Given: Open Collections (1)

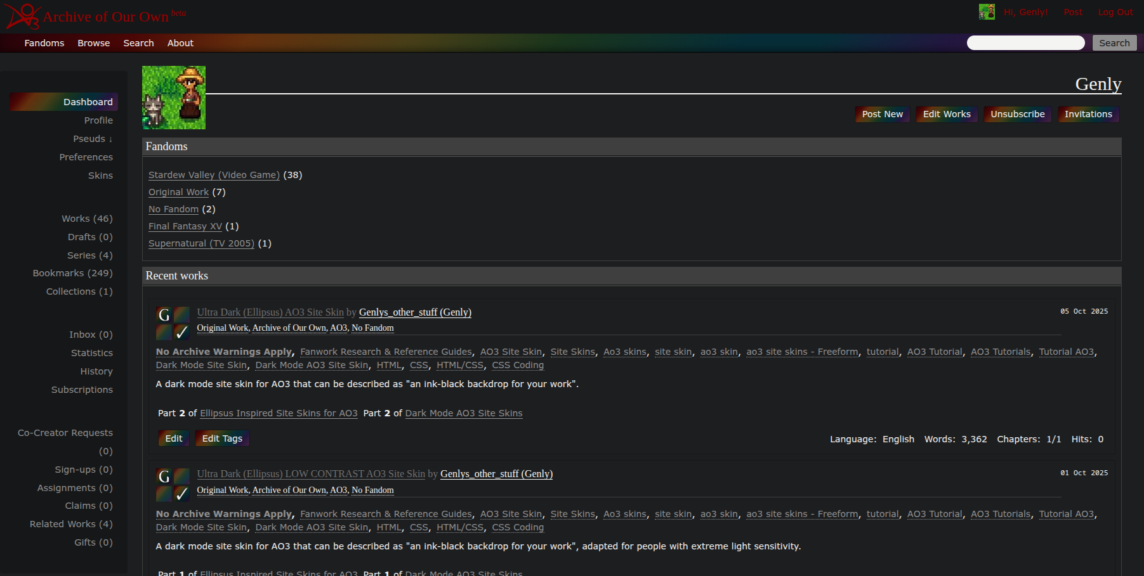Looking at the screenshot, I should pos(79,291).
